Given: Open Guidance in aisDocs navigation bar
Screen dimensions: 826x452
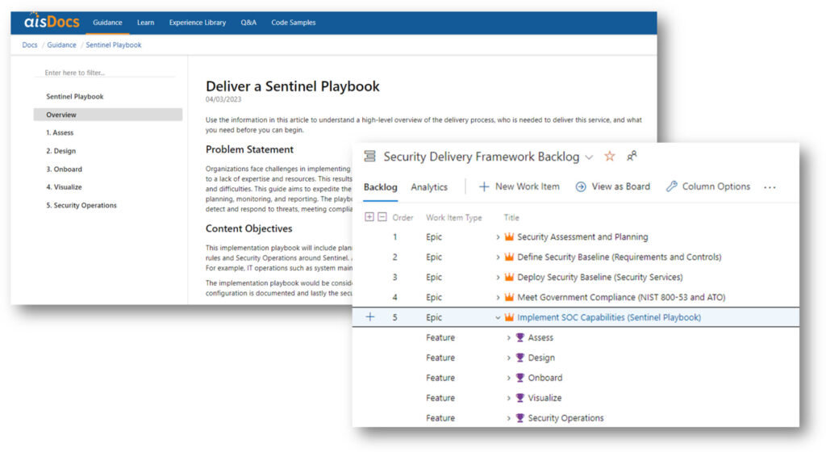Looking at the screenshot, I should click(x=107, y=22).
